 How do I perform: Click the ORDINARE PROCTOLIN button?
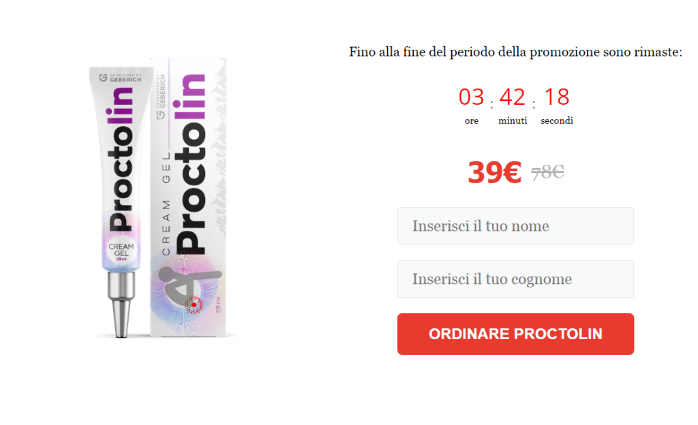click(515, 334)
